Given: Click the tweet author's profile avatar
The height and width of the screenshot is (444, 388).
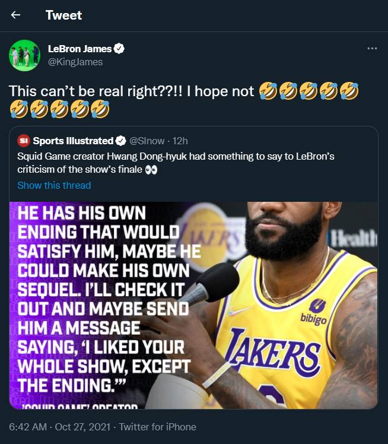Looking at the screenshot, I should 24,55.
